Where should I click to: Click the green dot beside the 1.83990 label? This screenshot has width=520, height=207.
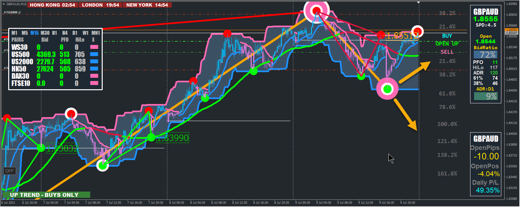[151, 137]
